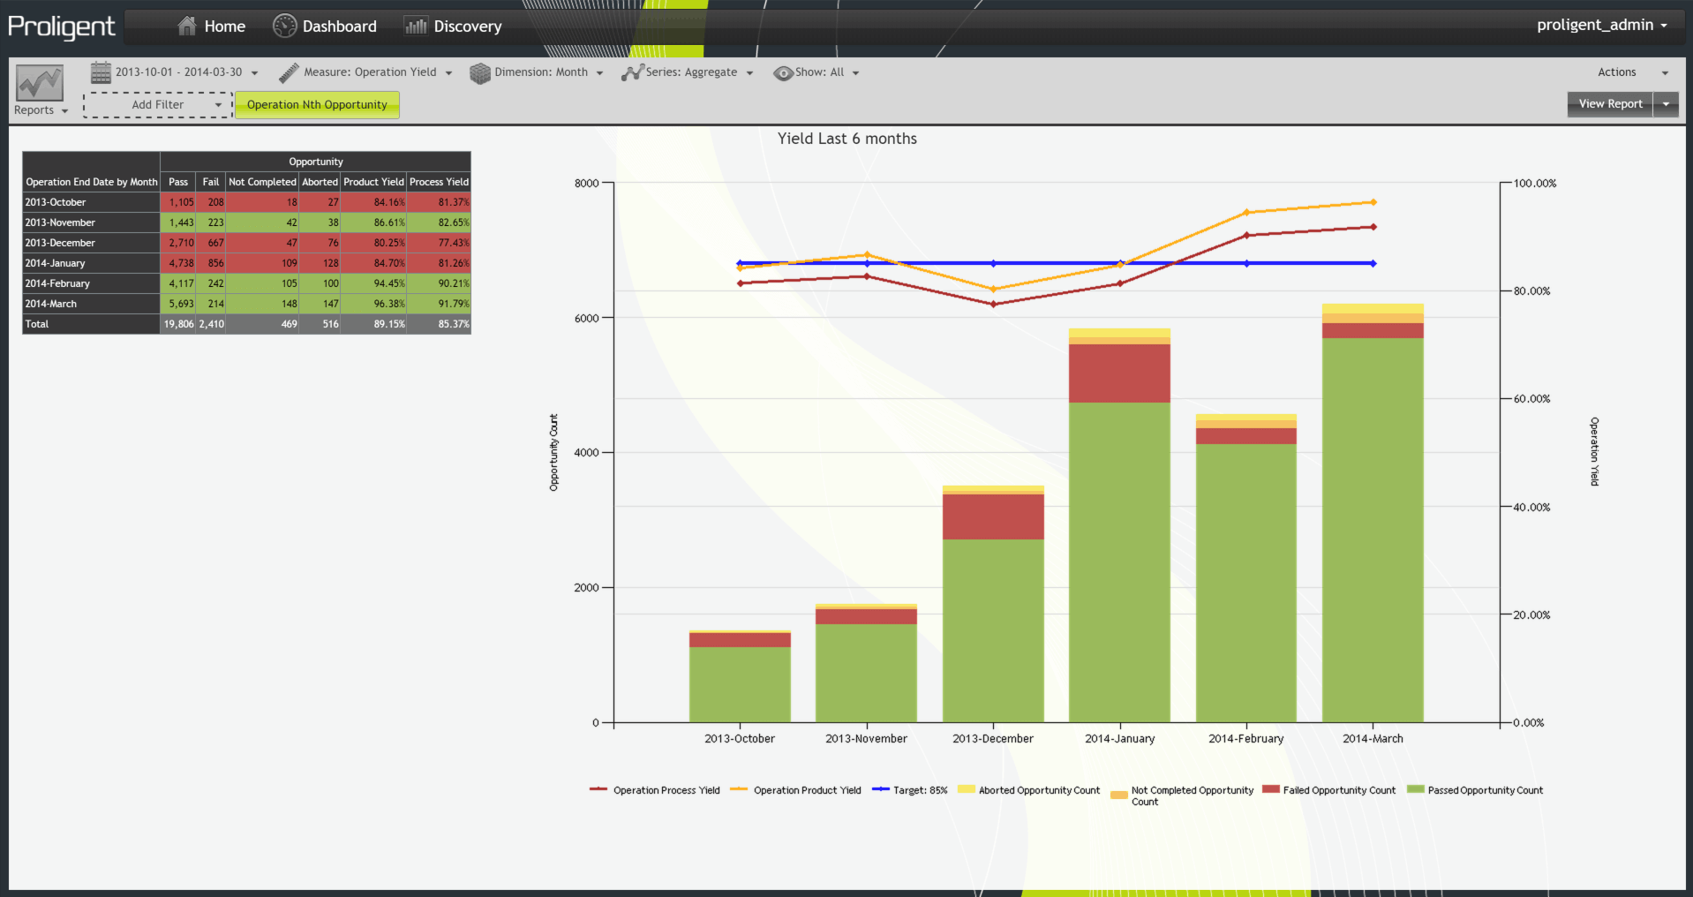
Task: Open the proligent_admin user menu
Action: click(1601, 25)
